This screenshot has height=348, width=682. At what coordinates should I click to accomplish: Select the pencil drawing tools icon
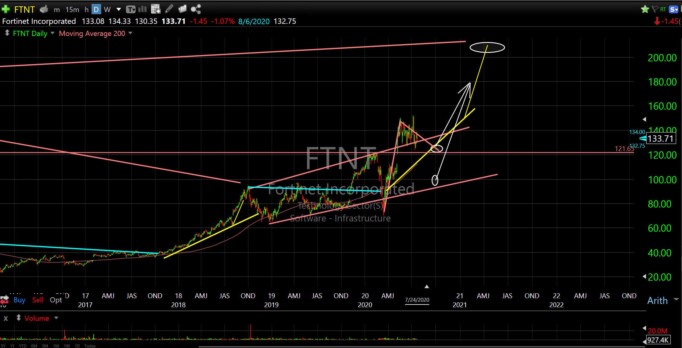[x=169, y=9]
